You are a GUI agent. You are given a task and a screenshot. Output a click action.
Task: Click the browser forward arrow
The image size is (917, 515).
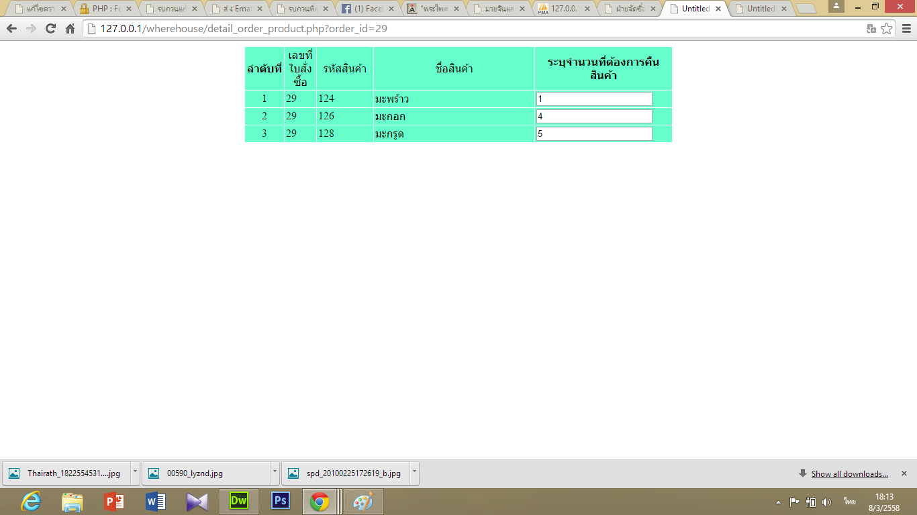[x=31, y=29]
